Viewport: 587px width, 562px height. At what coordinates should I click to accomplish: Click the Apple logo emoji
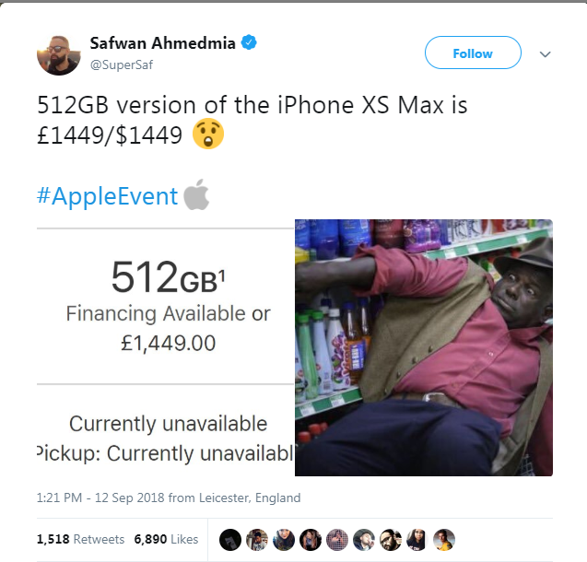click(x=196, y=194)
